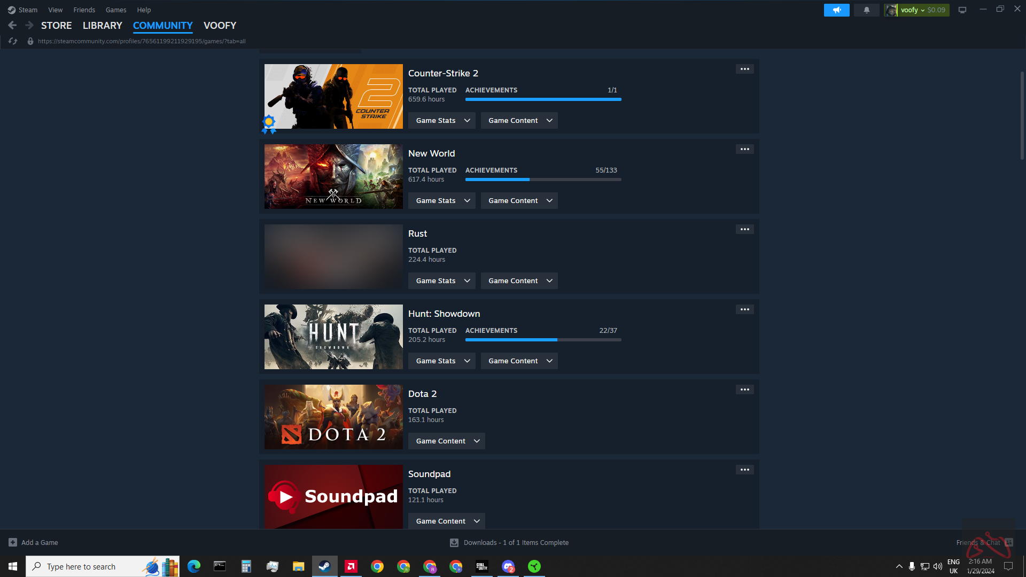The width and height of the screenshot is (1026, 577).
Task: Open the Soundpad game title link
Action: [x=429, y=474]
